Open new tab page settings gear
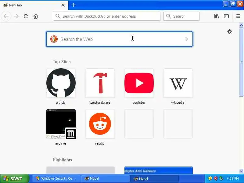 point(230,32)
